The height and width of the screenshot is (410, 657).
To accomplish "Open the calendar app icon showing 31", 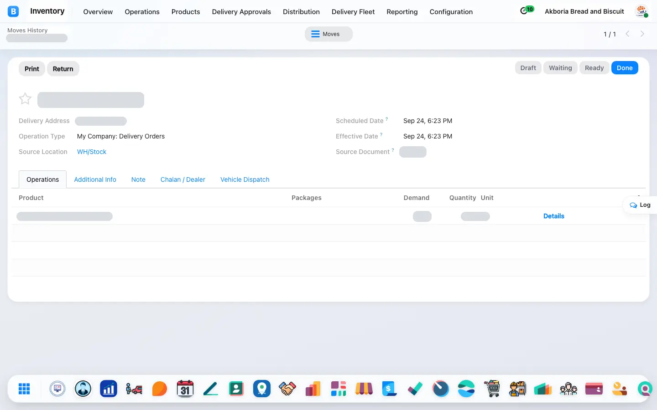I will [x=185, y=389].
